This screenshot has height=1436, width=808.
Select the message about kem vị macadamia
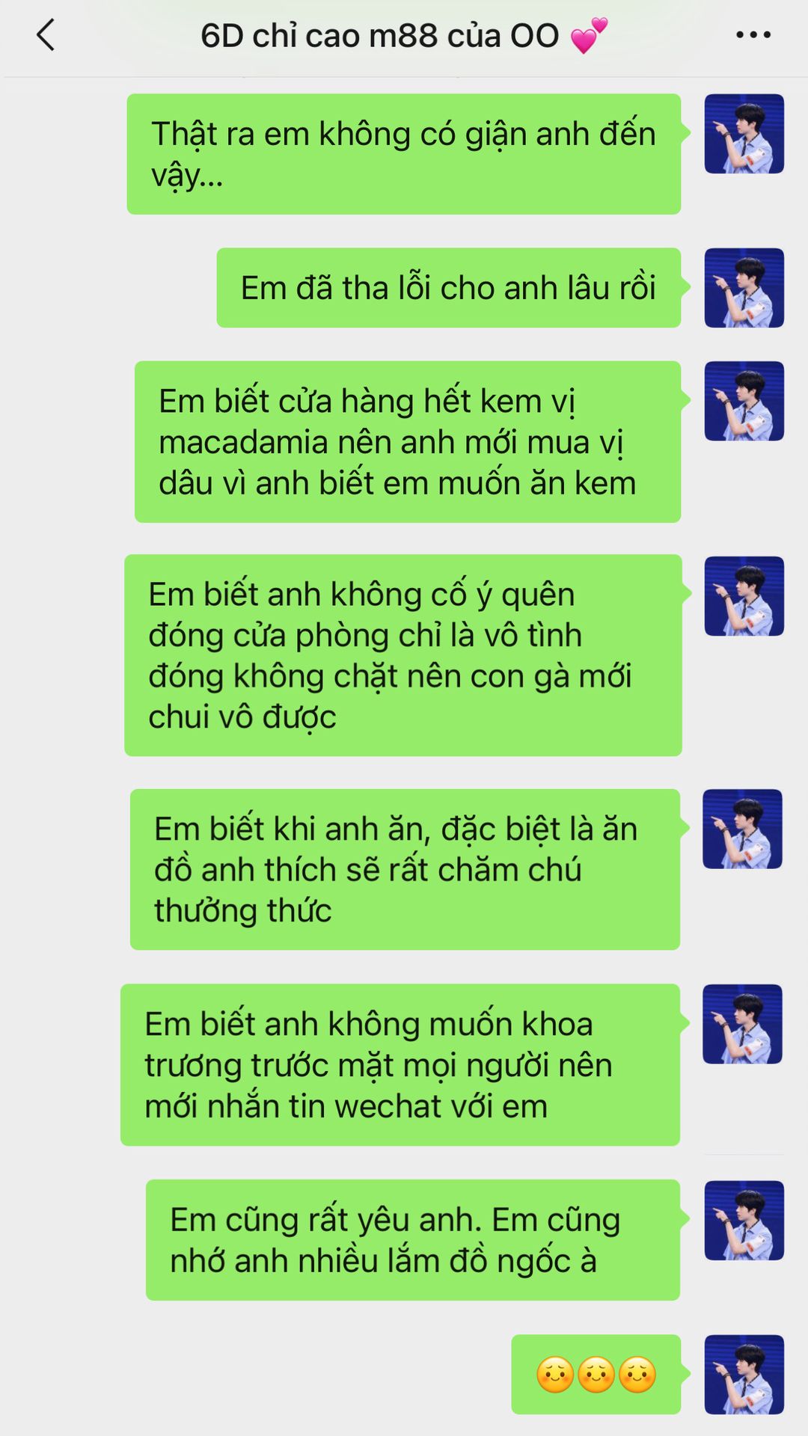pyautogui.click(x=408, y=442)
